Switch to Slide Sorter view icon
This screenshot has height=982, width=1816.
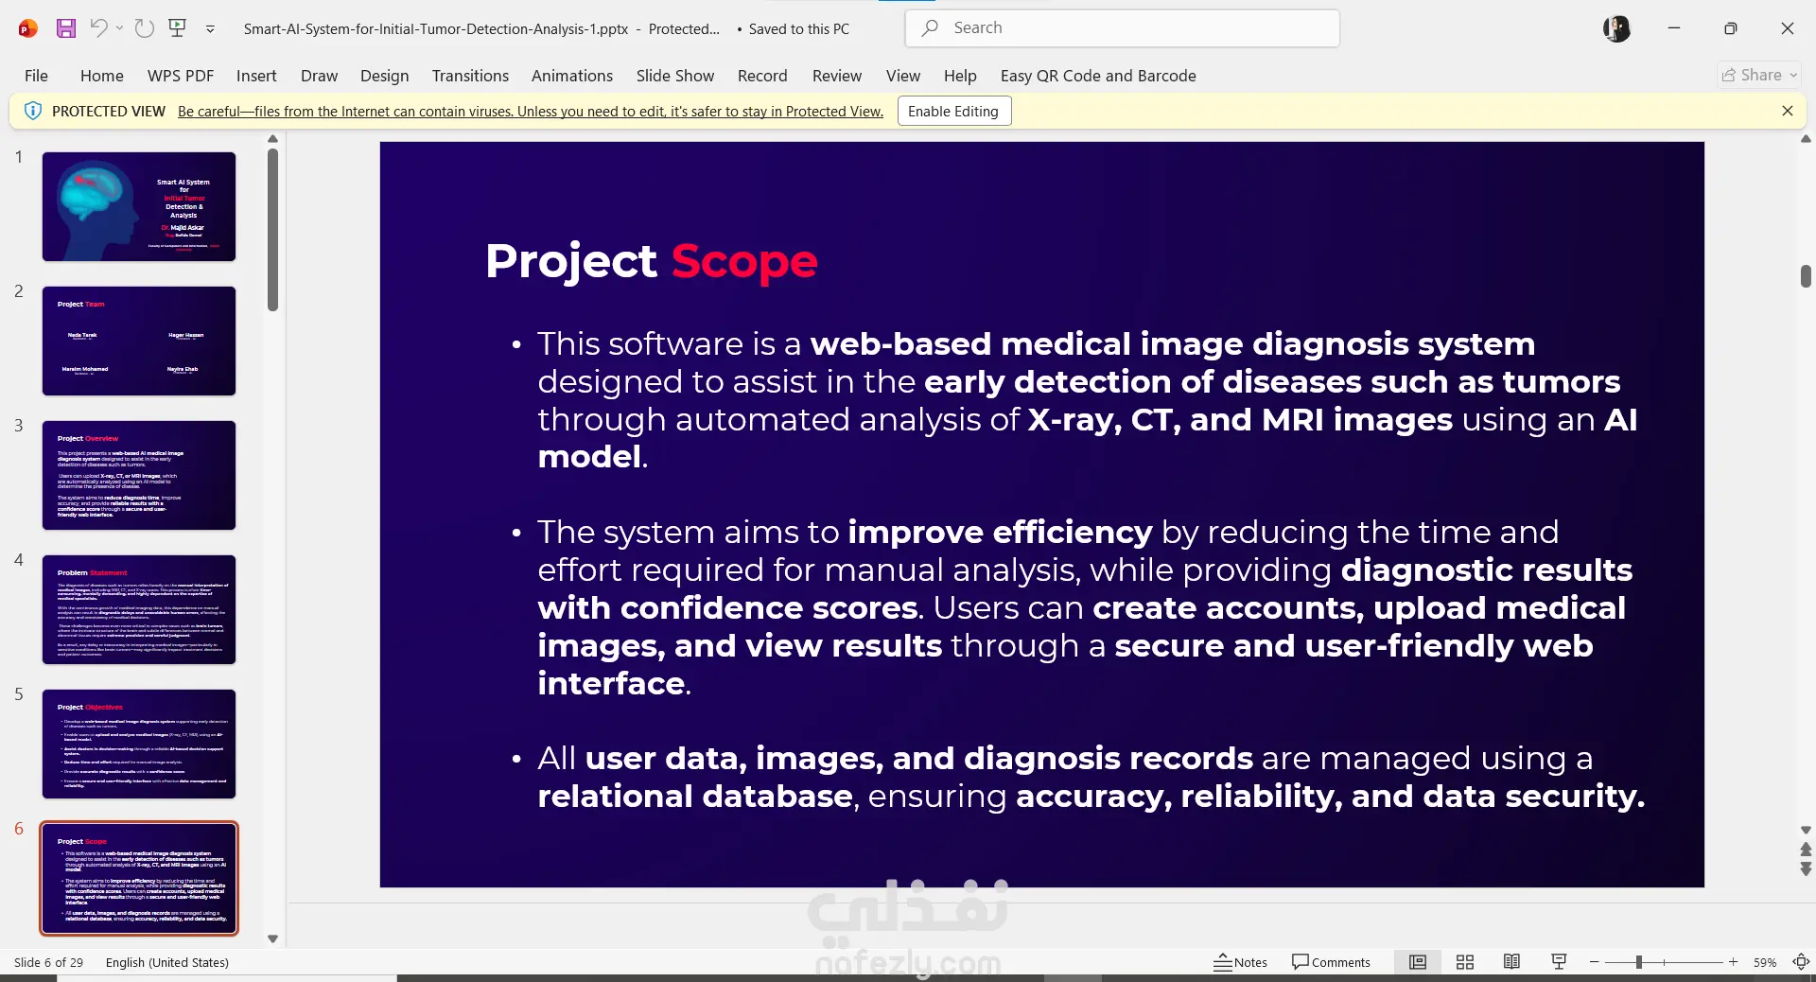point(1465,962)
